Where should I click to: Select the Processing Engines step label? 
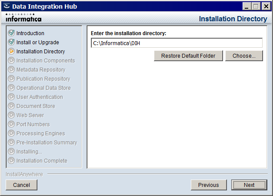(40, 133)
